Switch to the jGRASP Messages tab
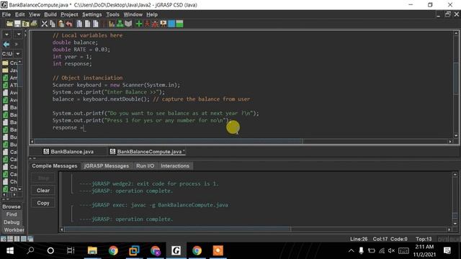 (x=107, y=166)
